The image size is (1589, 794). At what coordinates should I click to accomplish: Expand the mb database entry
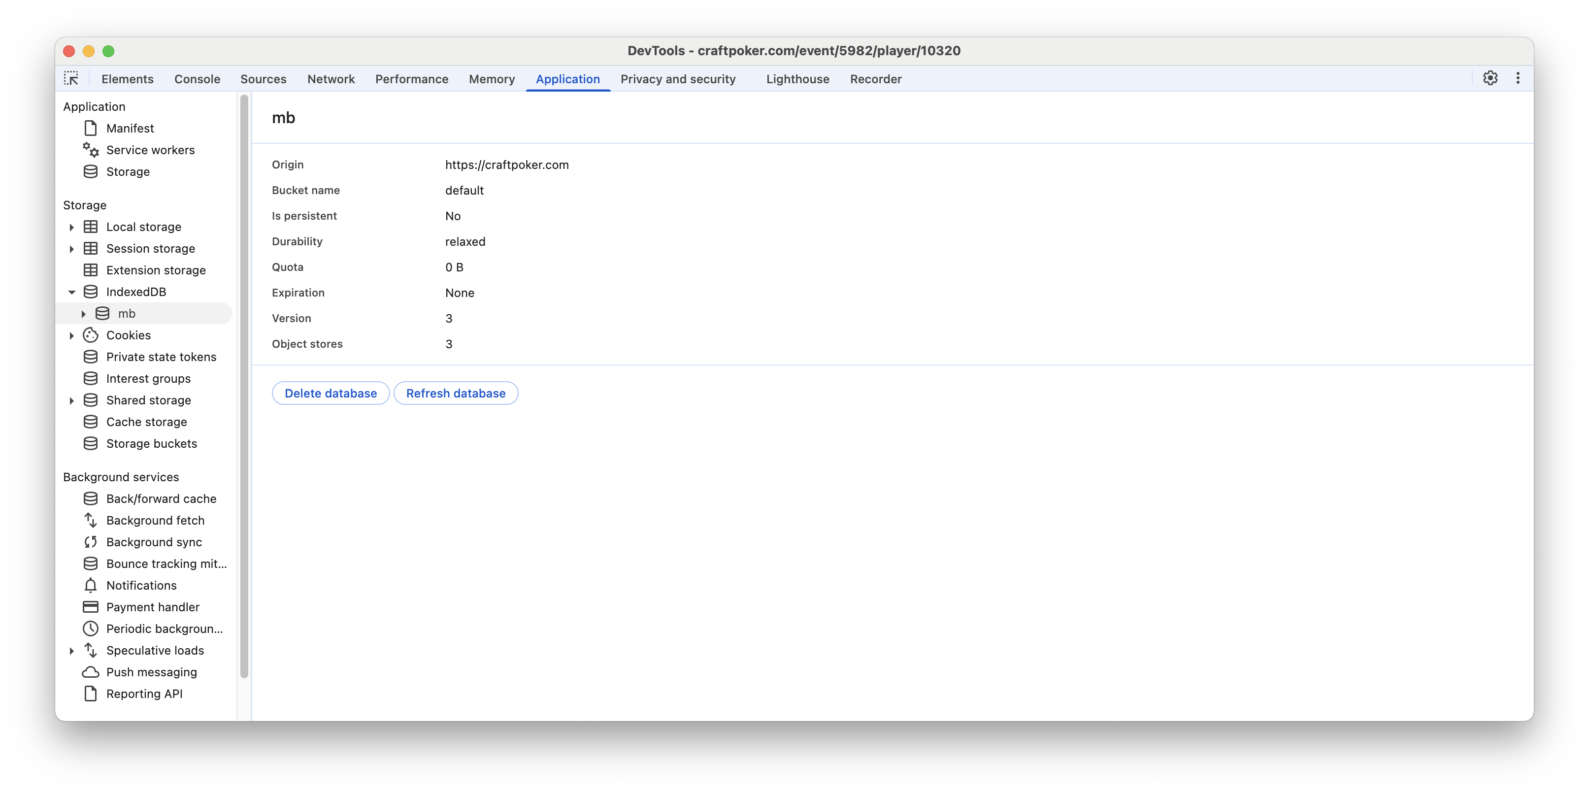83,313
